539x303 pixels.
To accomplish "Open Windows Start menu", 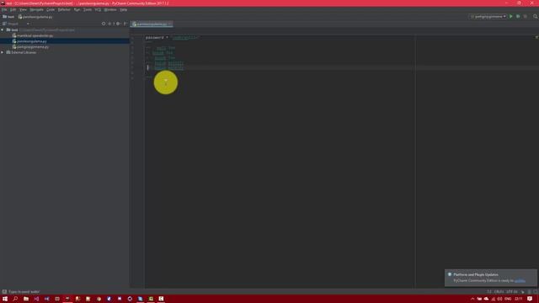I will [5, 299].
